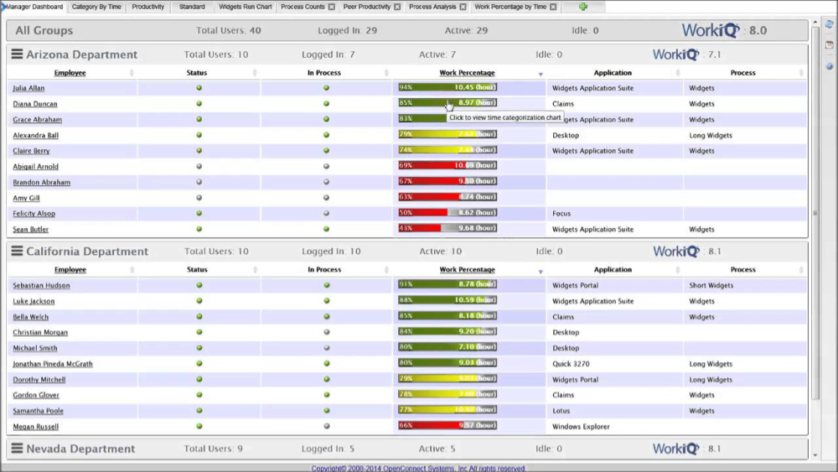838x472 pixels.
Task: Open the Productivity tab
Action: click(148, 7)
